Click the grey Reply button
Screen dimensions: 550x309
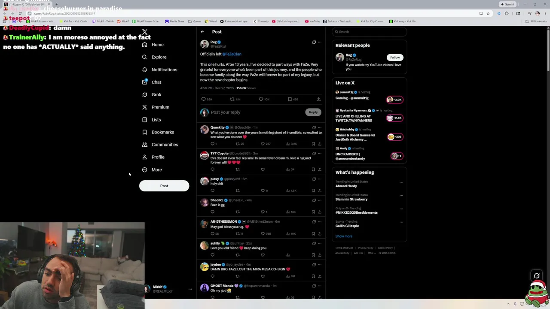click(313, 112)
